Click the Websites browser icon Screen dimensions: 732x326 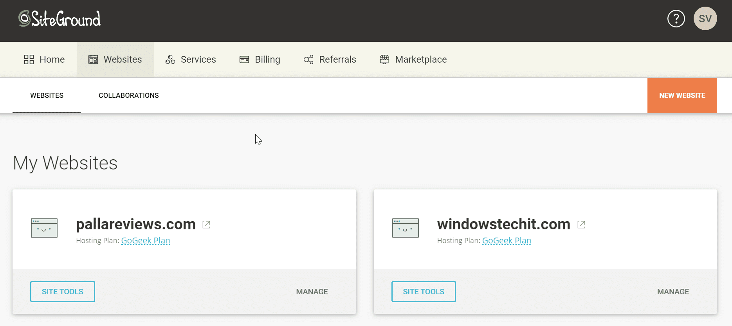93,59
